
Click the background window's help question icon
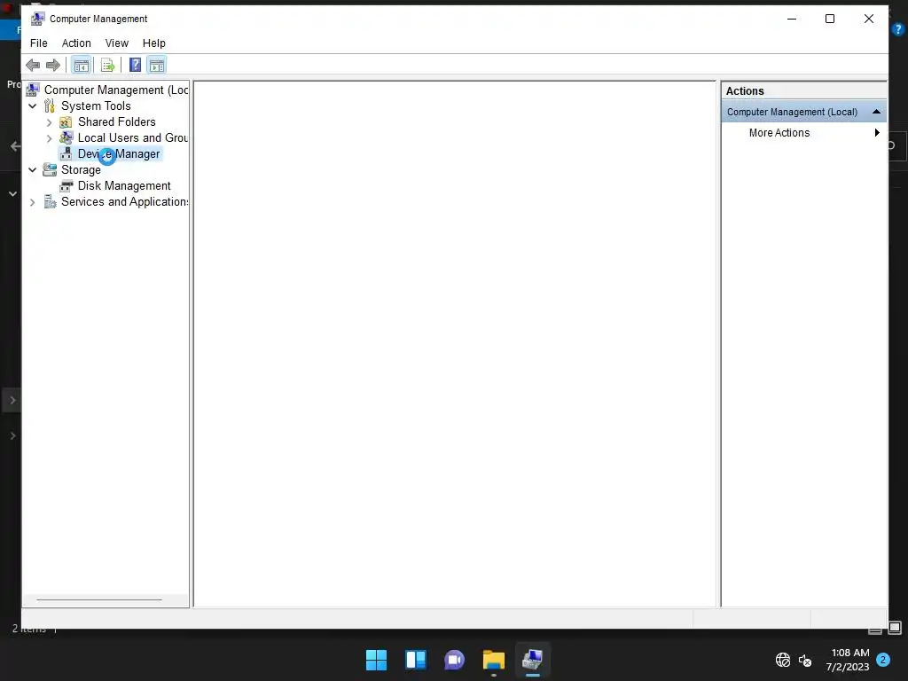(x=898, y=29)
